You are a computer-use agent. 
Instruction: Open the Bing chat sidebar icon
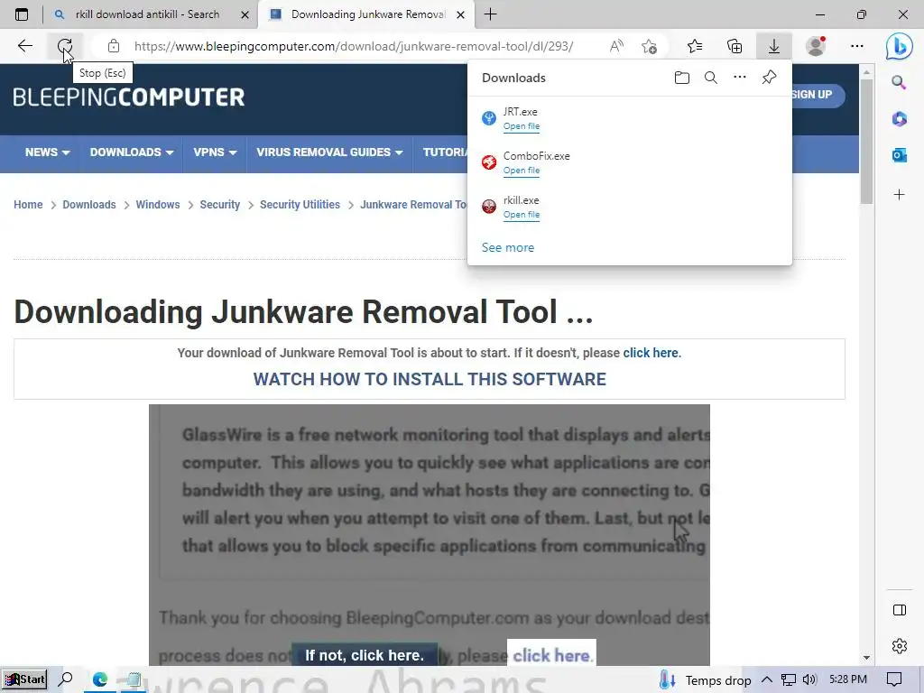900,46
